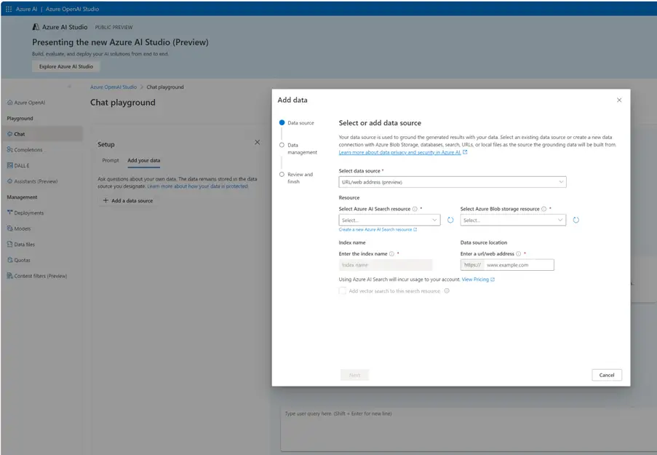Open the Select data source dropdown
Image resolution: width=657 pixels, height=455 pixels.
[453, 182]
